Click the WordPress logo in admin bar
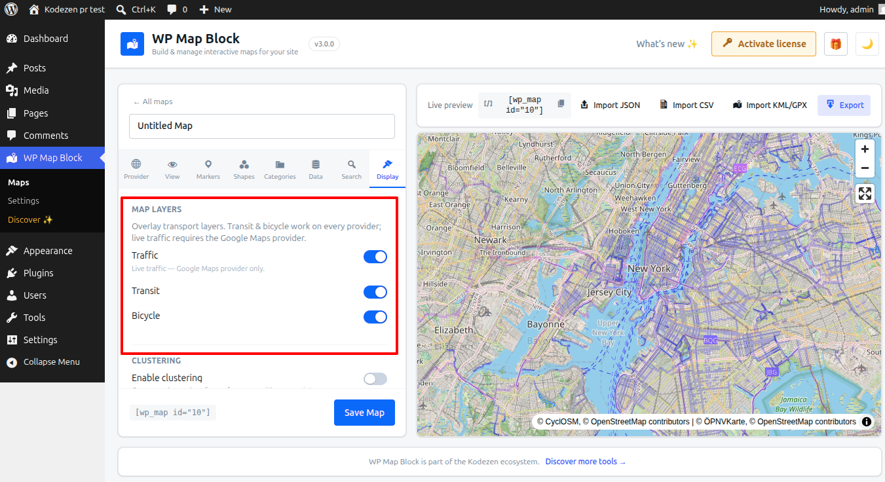Image resolution: width=885 pixels, height=482 pixels. coord(11,9)
